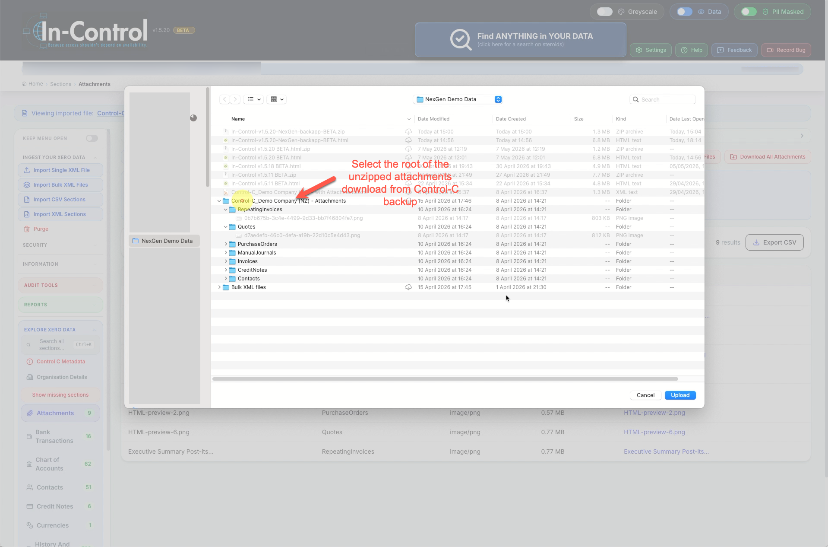Click the Record Bug camera icon
Image resolution: width=828 pixels, height=547 pixels.
tap(770, 50)
